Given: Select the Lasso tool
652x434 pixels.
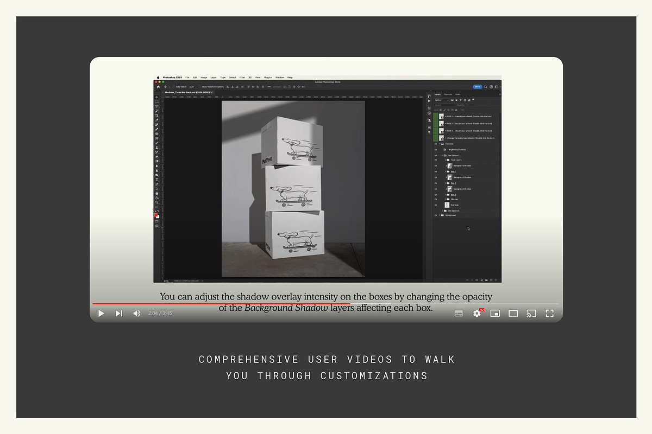Looking at the screenshot, I should [156, 106].
